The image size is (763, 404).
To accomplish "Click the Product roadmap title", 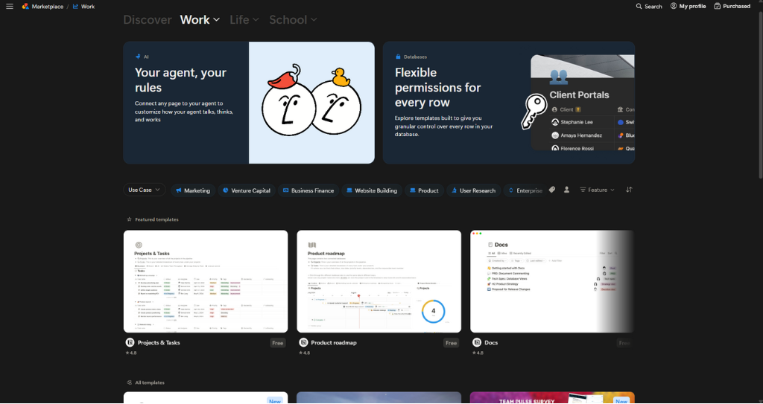I will click(x=334, y=343).
